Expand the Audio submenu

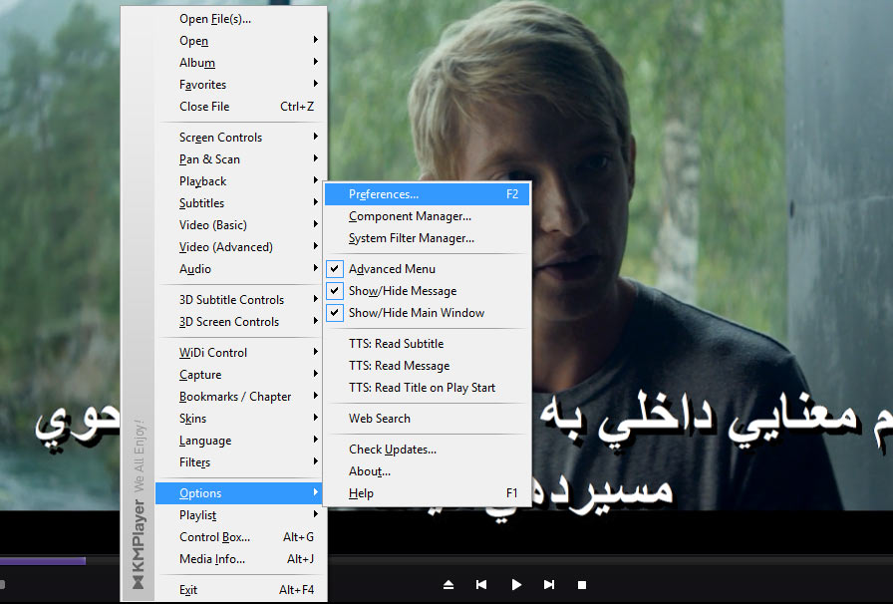(195, 269)
